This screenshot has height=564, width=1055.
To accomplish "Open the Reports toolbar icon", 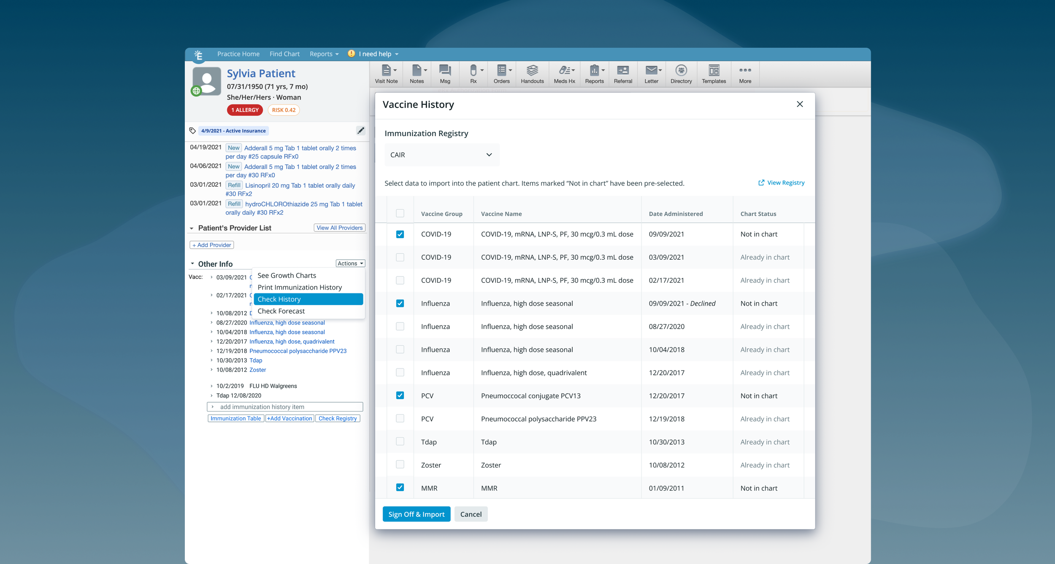I will 594,74.
